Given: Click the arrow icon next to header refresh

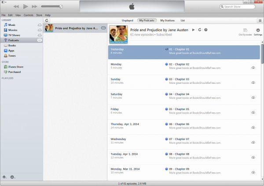Looking at the screenshot, I should coord(206,30).
